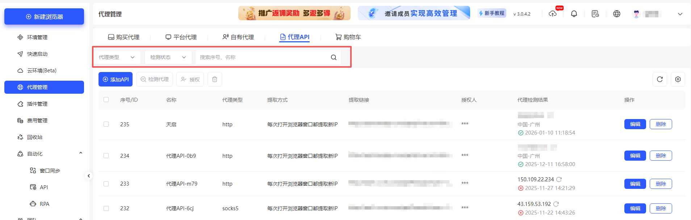Click the notification bell icon

coord(574,14)
